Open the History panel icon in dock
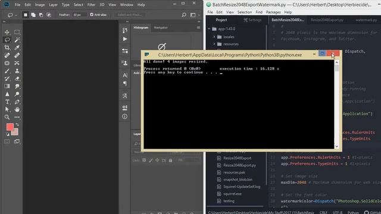The width and height of the screenshot is (381, 214). 124,30
